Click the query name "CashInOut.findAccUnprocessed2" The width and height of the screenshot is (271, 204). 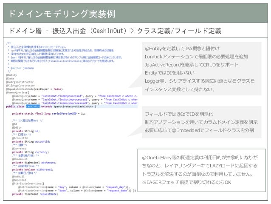[65, 103]
